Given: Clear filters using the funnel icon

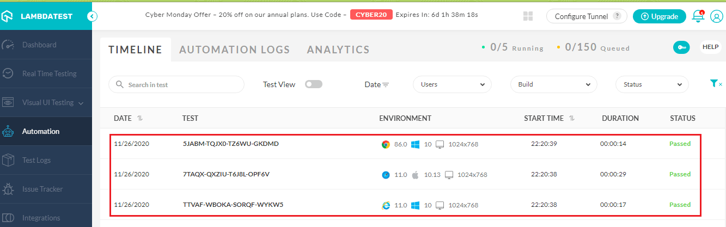Looking at the screenshot, I should click(716, 84).
